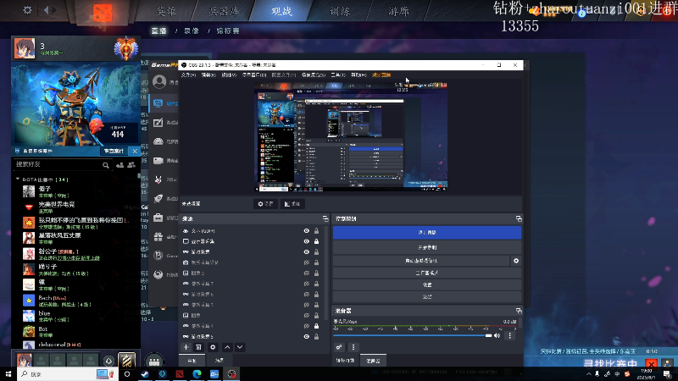Open virtual camera settings gear icon
Image resolution: width=678 pixels, height=381 pixels.
(516, 261)
